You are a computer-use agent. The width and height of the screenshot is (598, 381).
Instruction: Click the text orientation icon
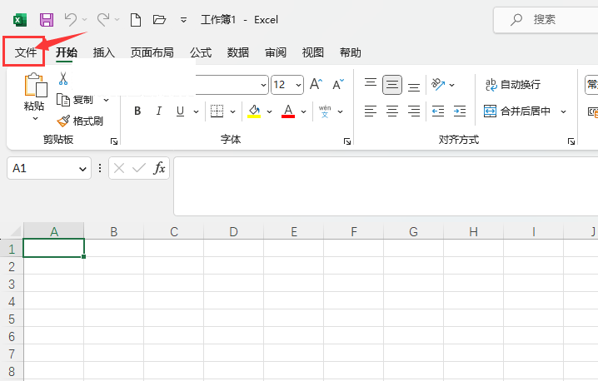438,84
